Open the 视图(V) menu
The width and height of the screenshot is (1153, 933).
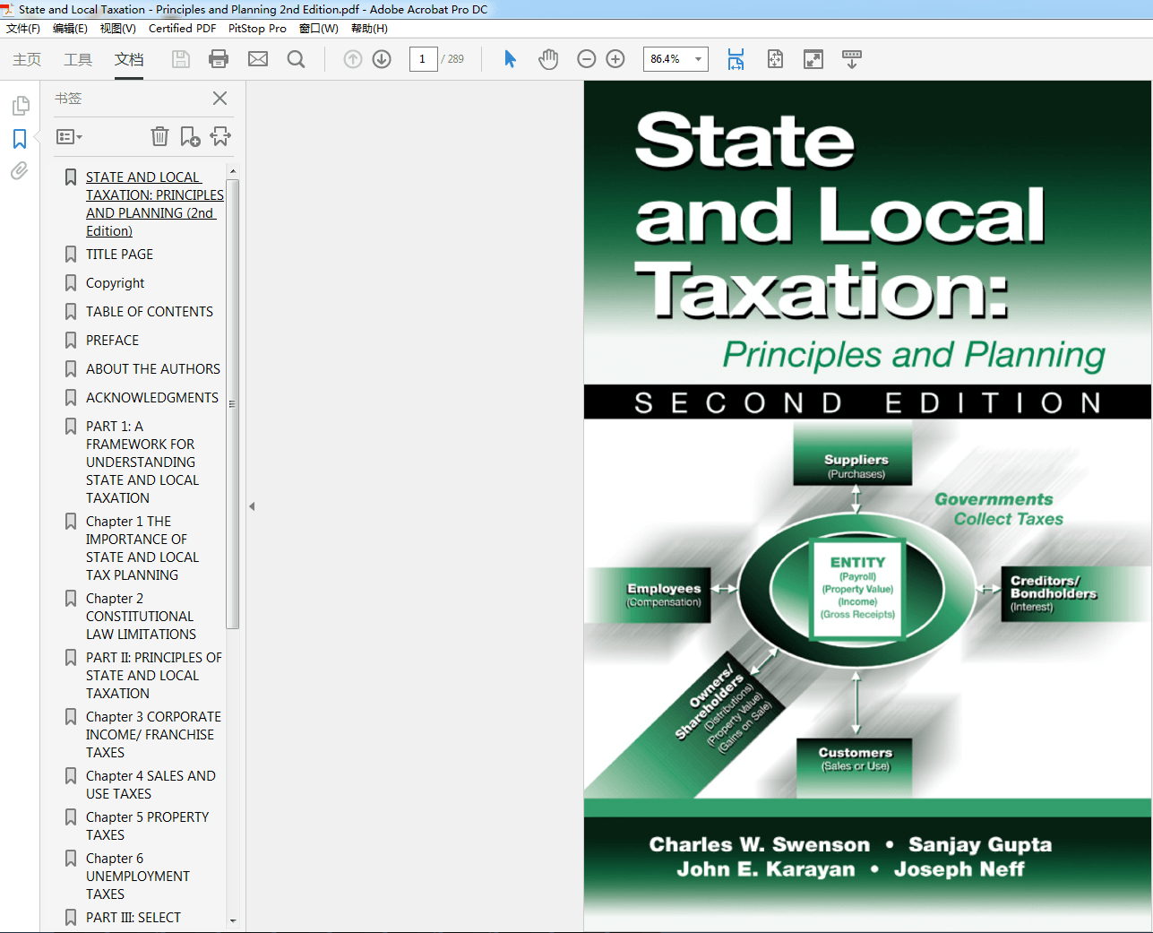tap(117, 29)
